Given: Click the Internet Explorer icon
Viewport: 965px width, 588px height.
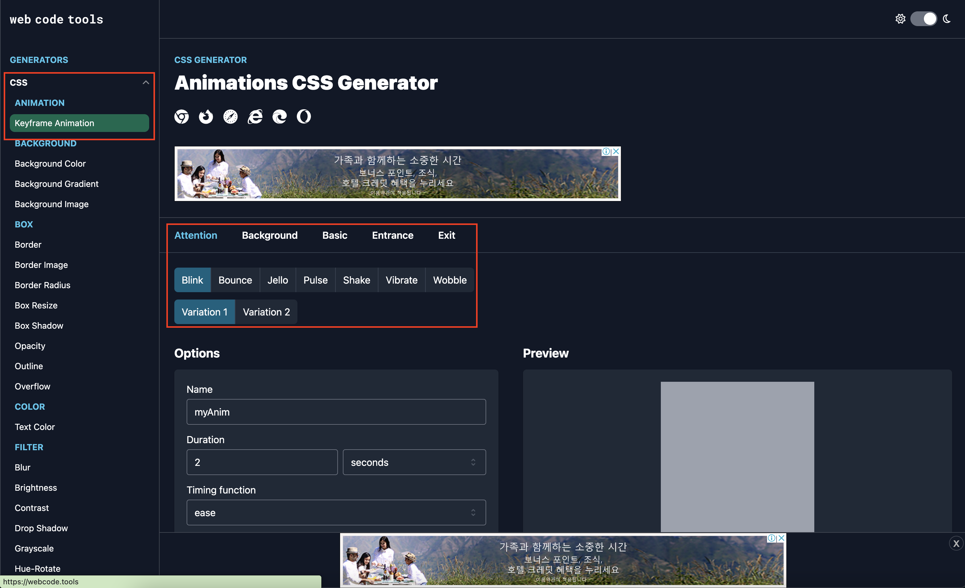Looking at the screenshot, I should pyautogui.click(x=255, y=116).
